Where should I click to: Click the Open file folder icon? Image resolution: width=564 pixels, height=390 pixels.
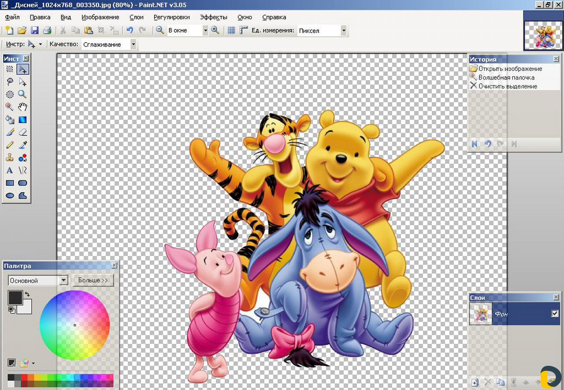coord(22,30)
